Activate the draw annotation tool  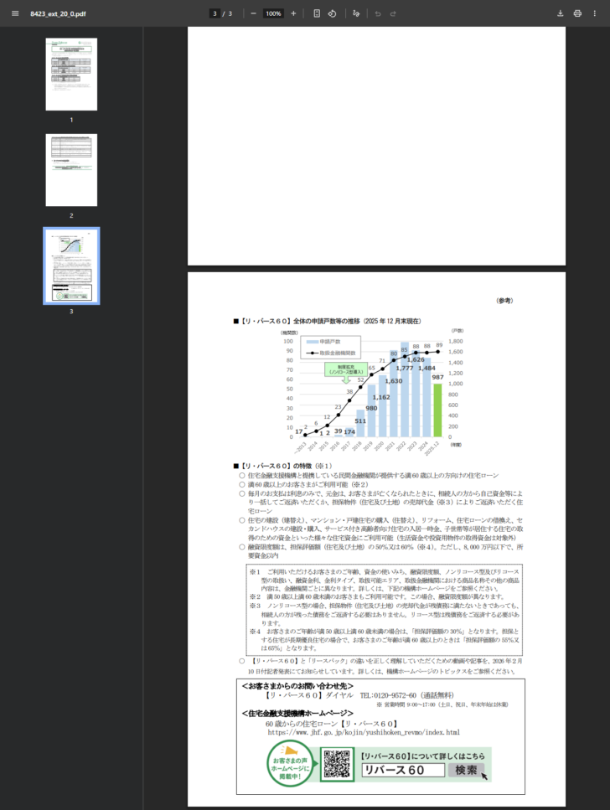click(x=356, y=13)
